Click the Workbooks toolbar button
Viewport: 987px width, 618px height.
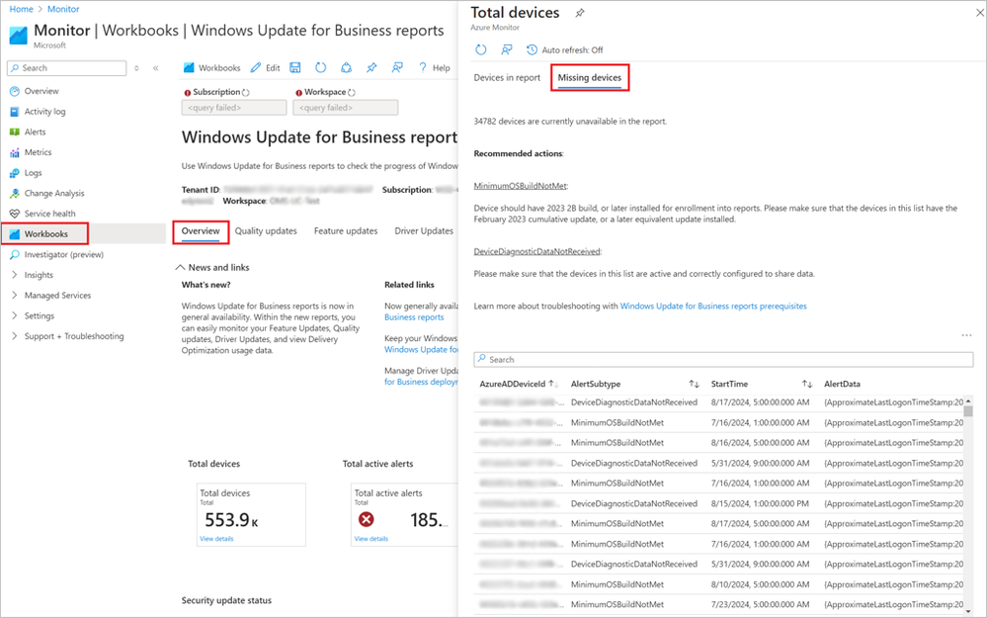pyautogui.click(x=211, y=68)
